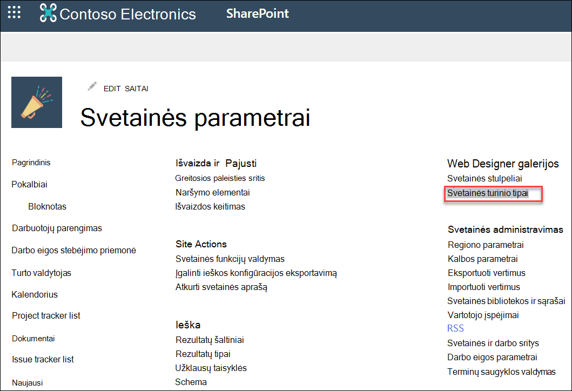Click the Svetainės parametrai page title

coord(195,118)
